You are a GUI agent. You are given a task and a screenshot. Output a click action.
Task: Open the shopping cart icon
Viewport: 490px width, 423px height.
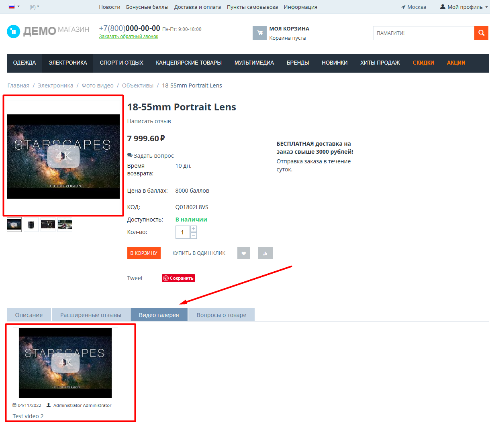coord(259,33)
